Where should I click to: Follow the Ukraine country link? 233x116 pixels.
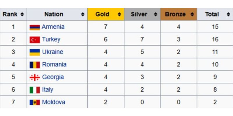click(x=52, y=52)
